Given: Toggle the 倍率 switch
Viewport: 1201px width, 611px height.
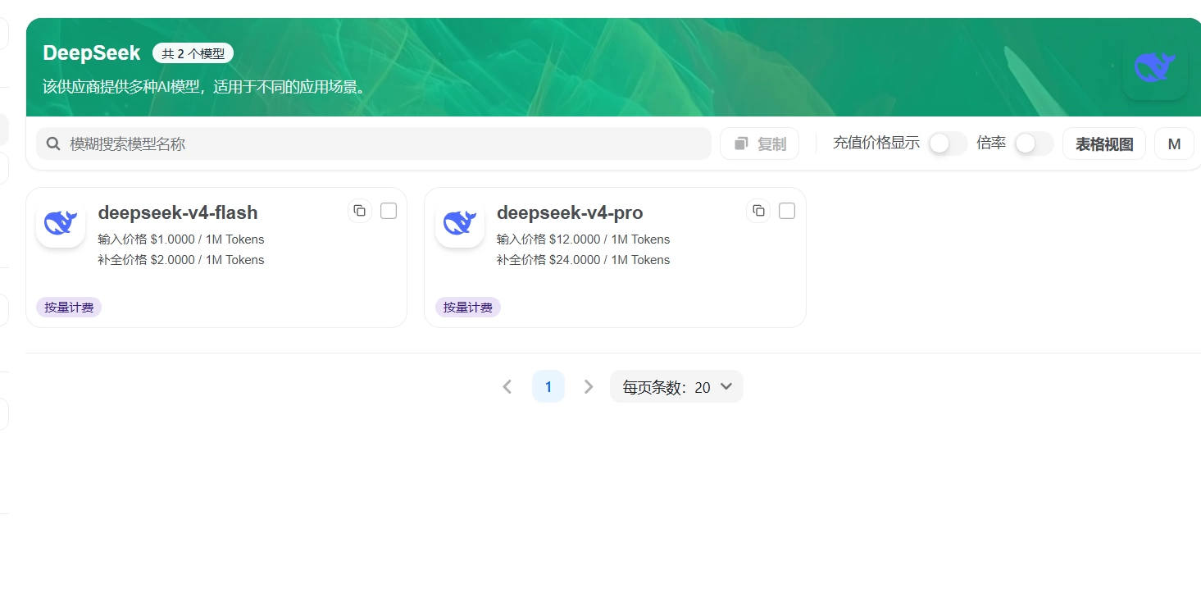Looking at the screenshot, I should [x=1034, y=144].
